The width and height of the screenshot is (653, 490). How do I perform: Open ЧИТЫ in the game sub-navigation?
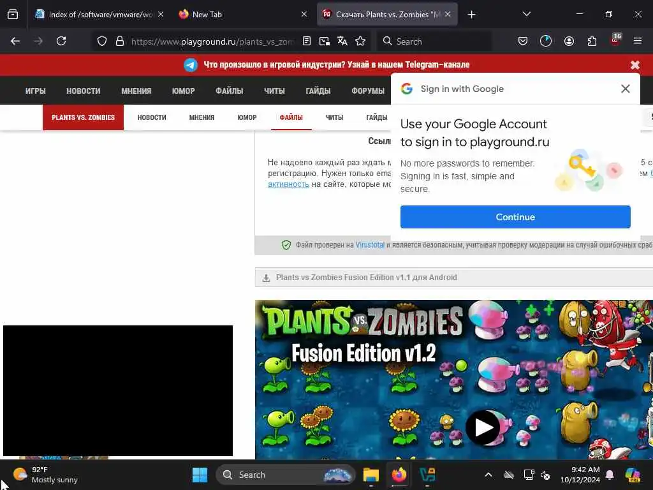point(334,117)
